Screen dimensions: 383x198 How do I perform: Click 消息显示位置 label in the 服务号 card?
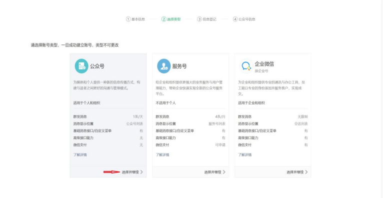pyautogui.click(x=165, y=124)
